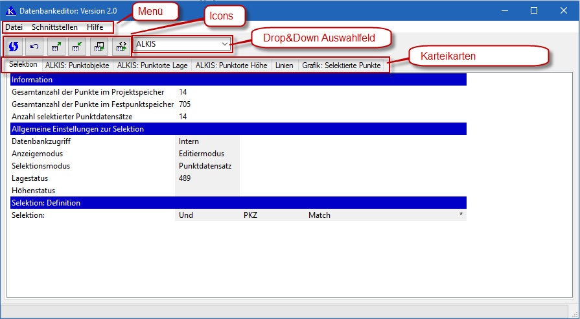Click the Anzeigemodus value Editiermodus

click(x=201, y=154)
